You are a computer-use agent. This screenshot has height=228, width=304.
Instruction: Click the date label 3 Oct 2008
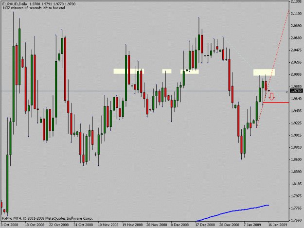point(9,225)
